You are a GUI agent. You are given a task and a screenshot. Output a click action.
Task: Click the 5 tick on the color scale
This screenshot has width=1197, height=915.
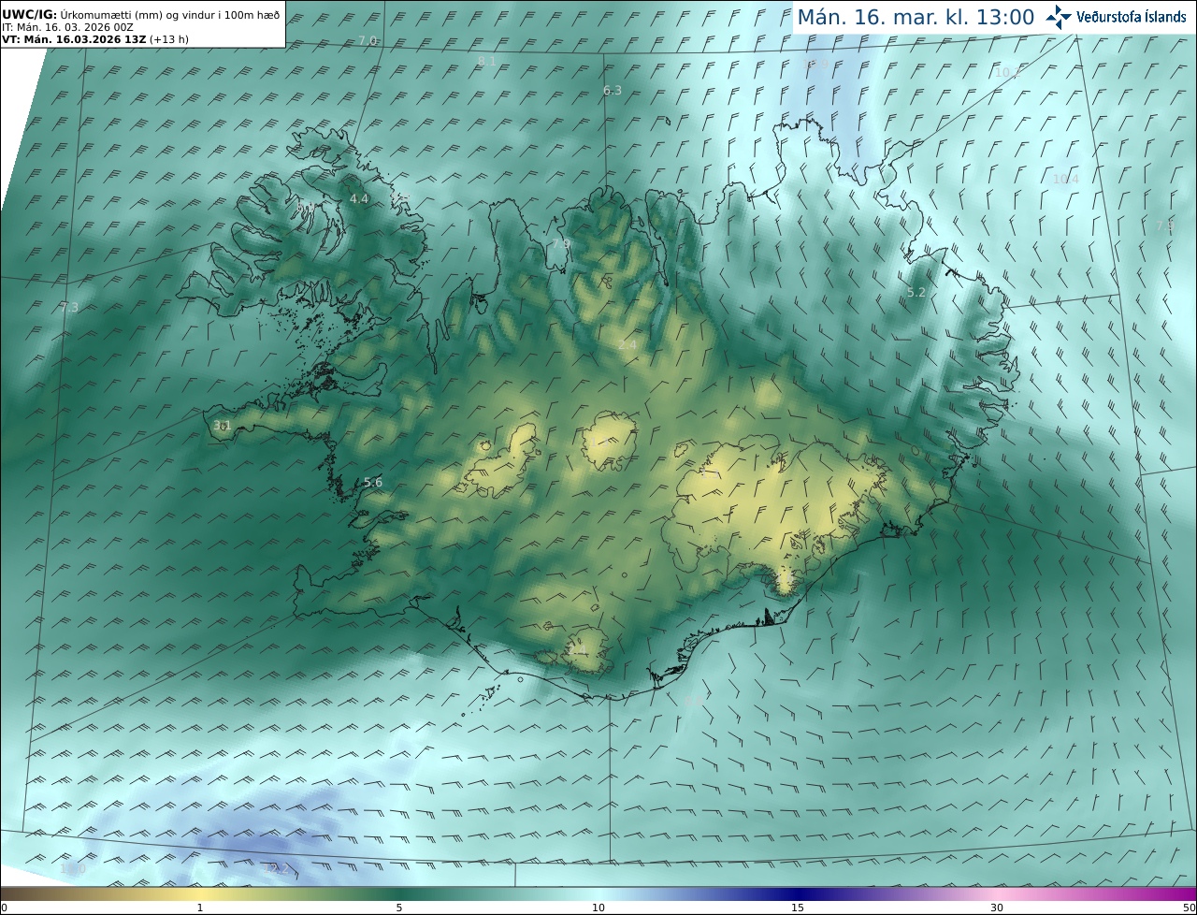[399, 908]
